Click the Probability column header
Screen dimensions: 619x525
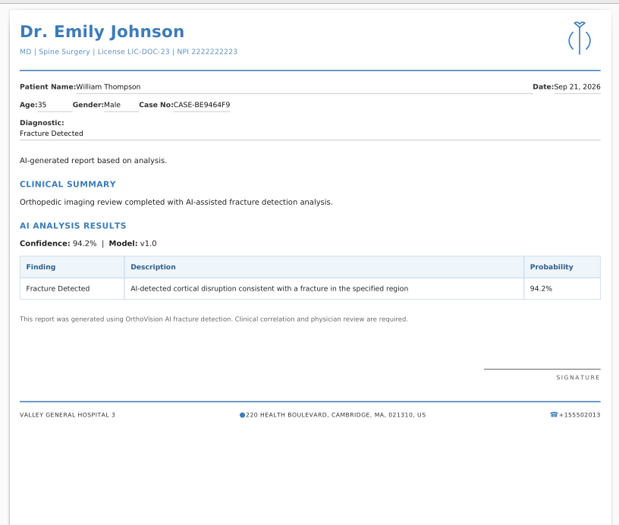click(562, 267)
